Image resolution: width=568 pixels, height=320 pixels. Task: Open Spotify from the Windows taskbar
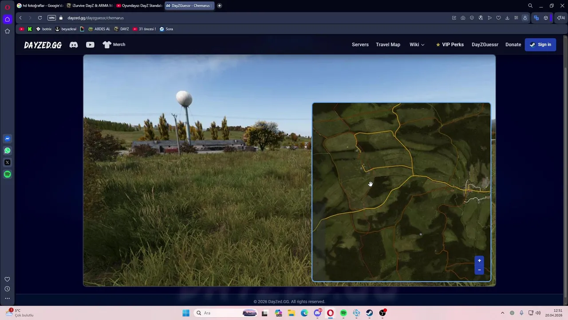coord(343,313)
